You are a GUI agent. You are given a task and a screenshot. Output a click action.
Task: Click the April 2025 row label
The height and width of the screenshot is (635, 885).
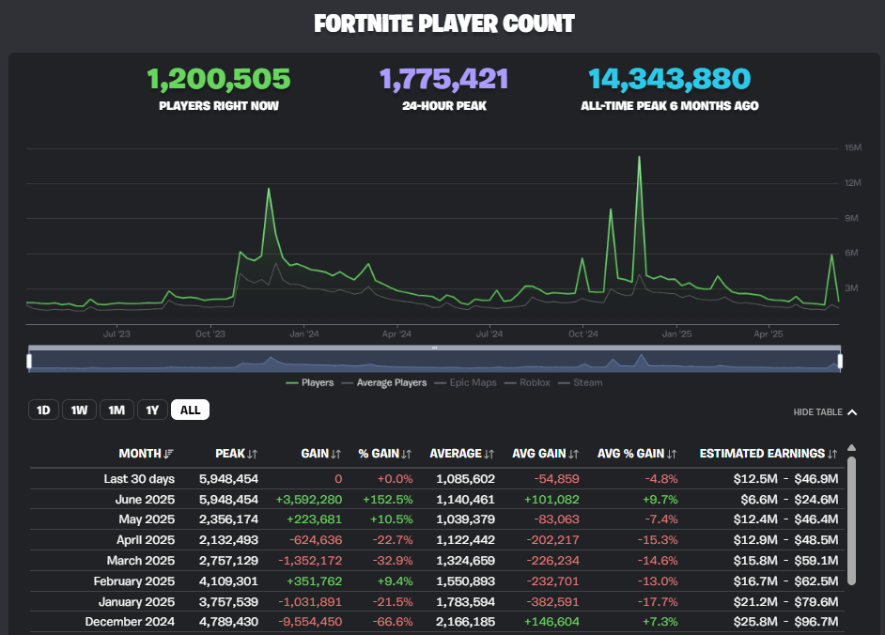(x=146, y=540)
